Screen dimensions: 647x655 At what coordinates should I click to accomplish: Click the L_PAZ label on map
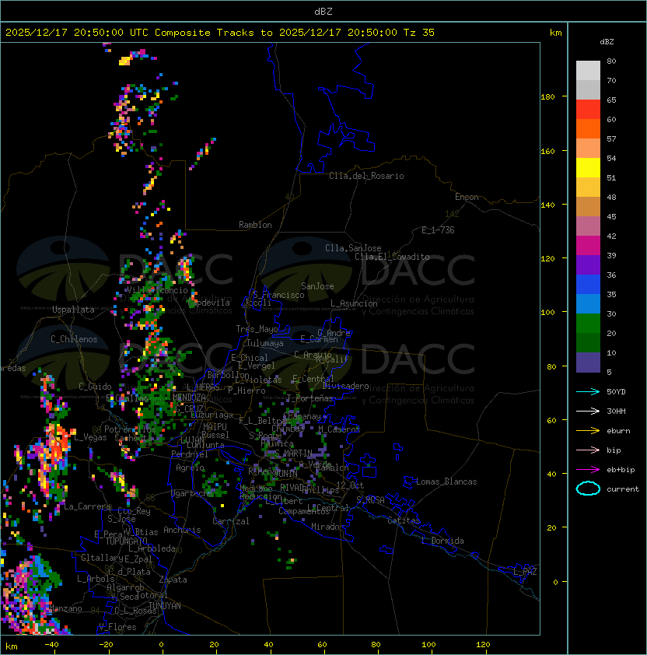pos(525,572)
